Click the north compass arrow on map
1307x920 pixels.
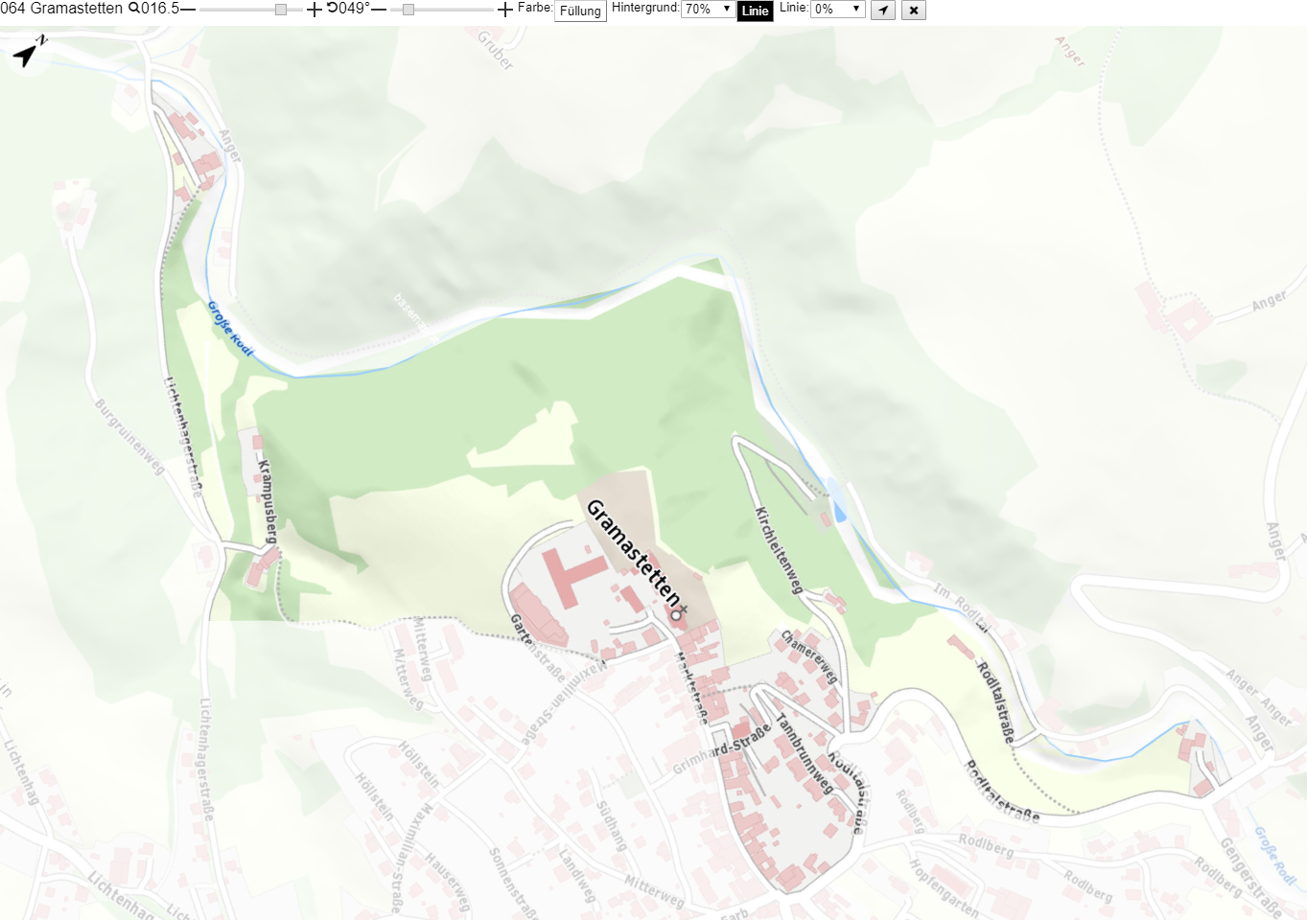pos(28,52)
